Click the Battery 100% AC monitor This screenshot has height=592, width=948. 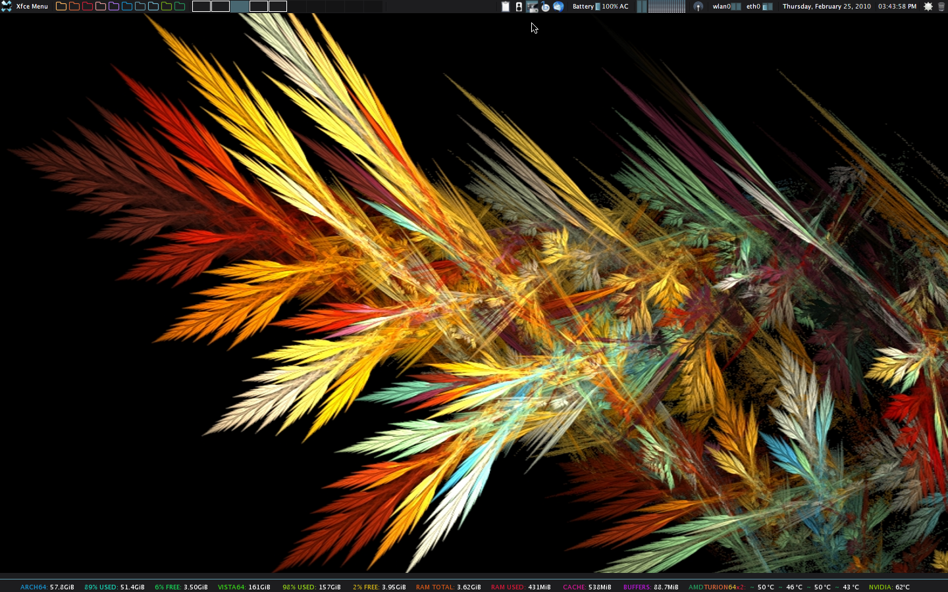click(600, 7)
